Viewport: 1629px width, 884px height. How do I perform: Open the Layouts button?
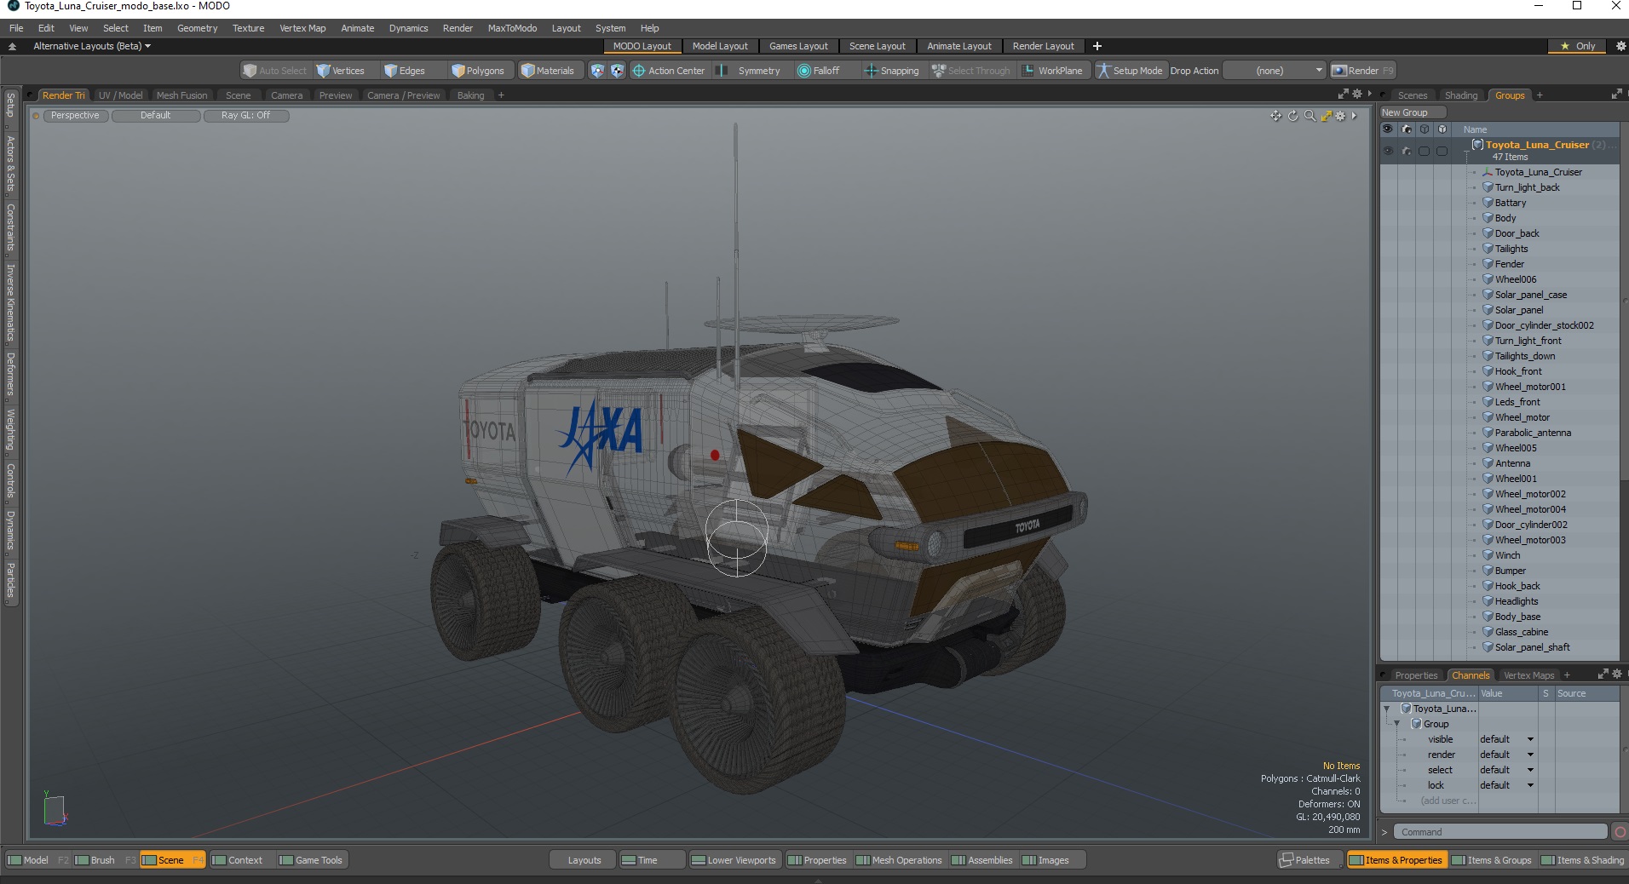(x=584, y=860)
